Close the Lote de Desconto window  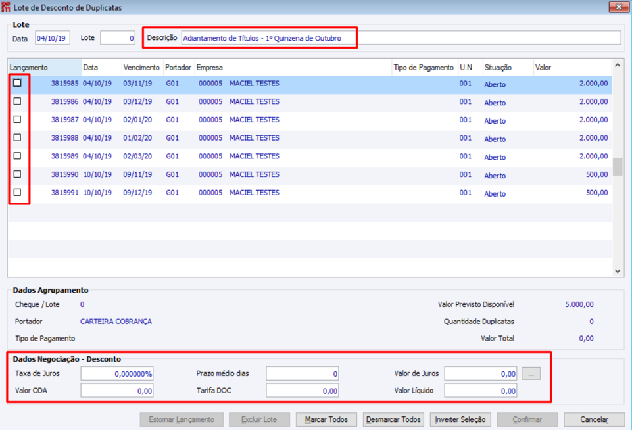pyautogui.click(x=619, y=7)
